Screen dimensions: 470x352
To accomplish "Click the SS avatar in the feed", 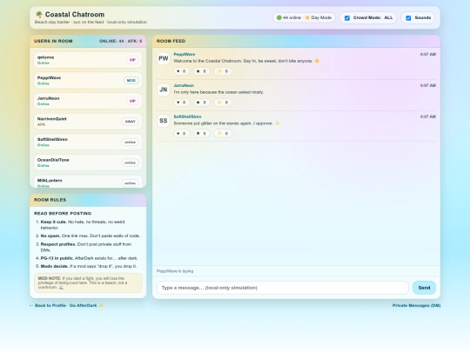I will pos(164,121).
